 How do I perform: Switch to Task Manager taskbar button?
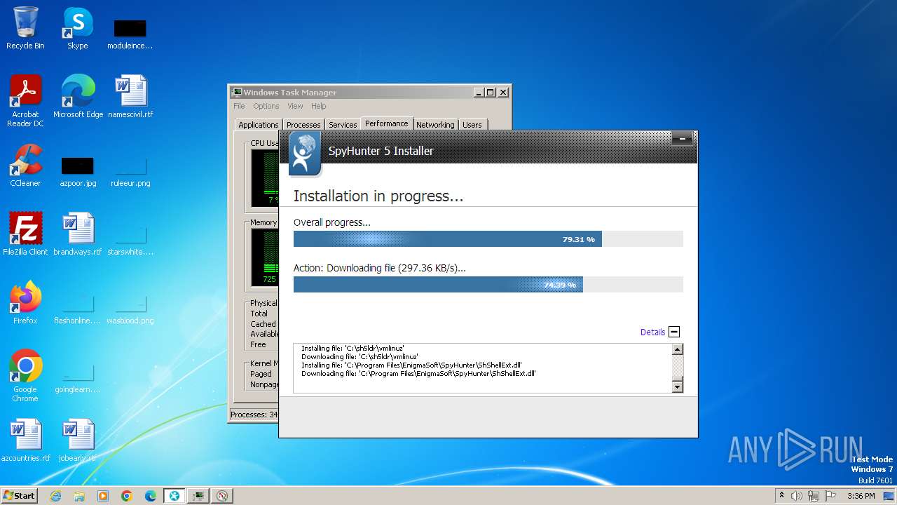coord(198,496)
